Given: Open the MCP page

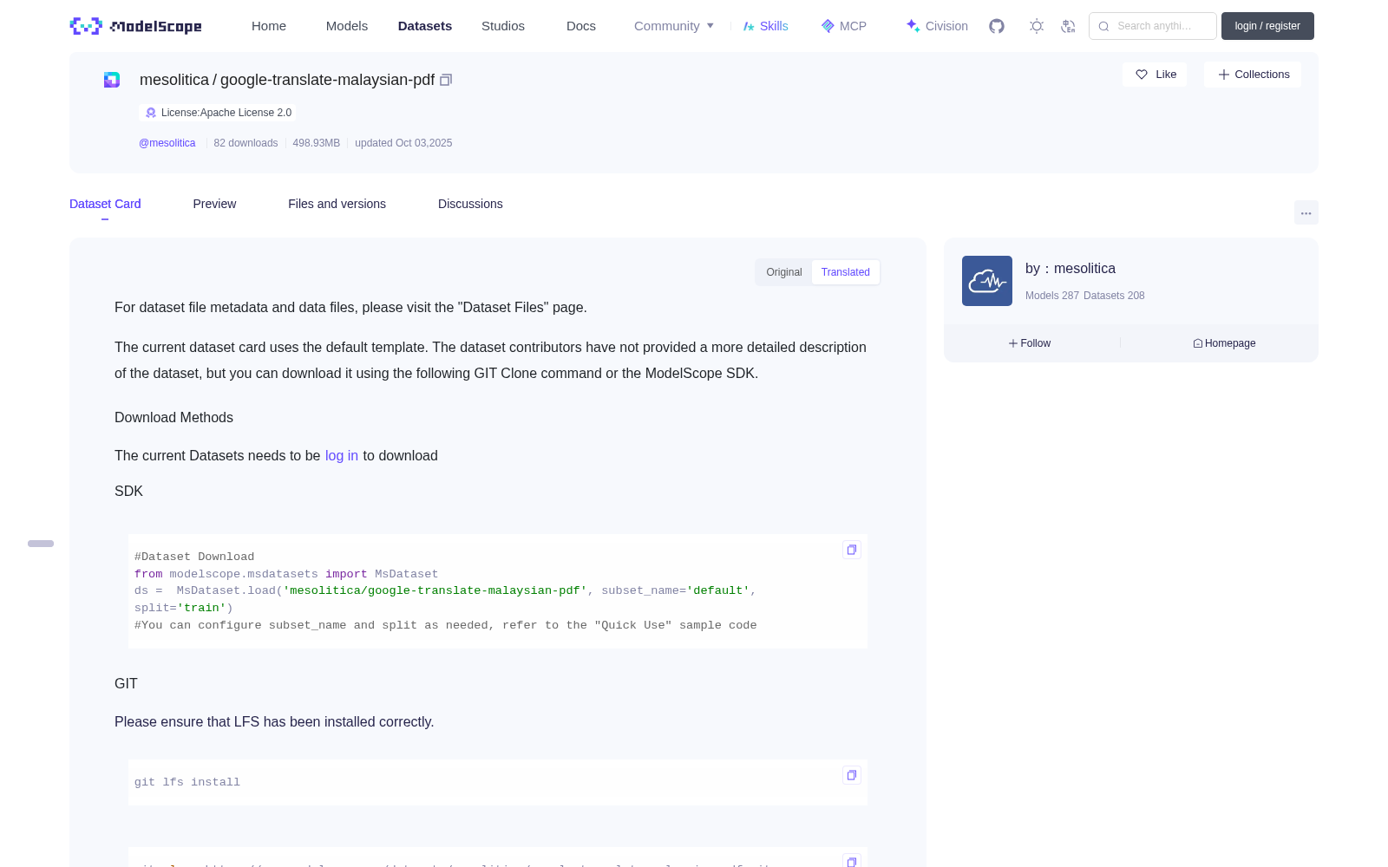Looking at the screenshot, I should click(844, 26).
